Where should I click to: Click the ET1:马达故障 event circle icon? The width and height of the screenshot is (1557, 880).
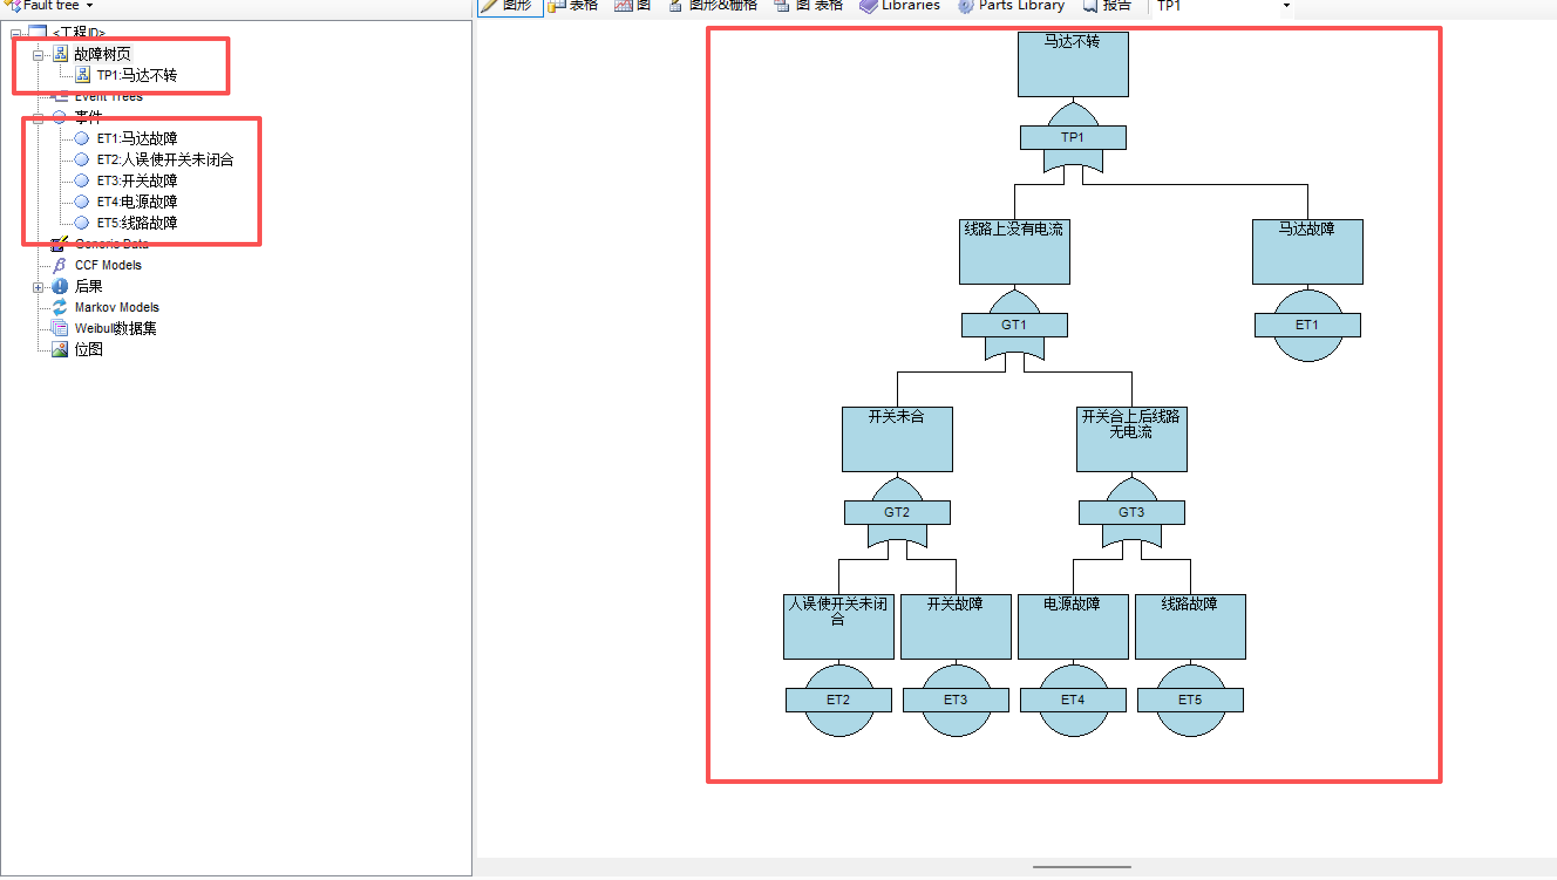pos(81,138)
